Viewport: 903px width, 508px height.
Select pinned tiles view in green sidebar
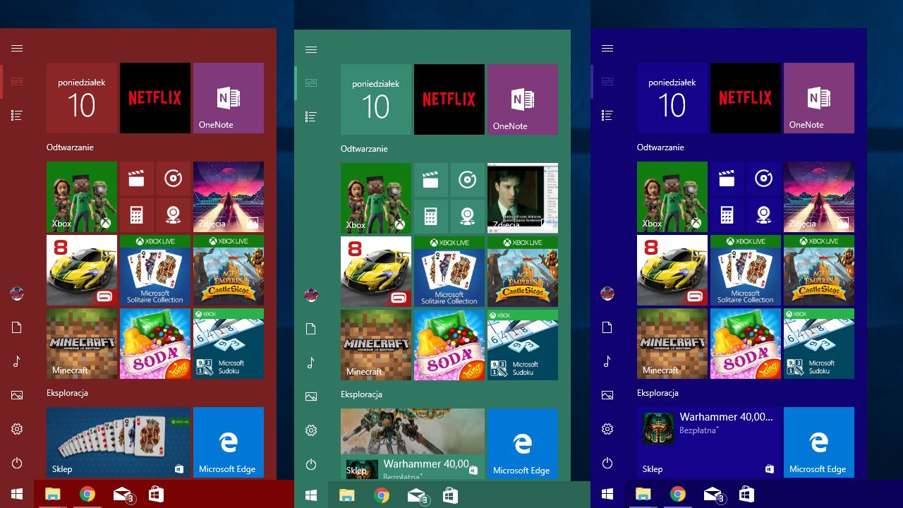coord(311,83)
